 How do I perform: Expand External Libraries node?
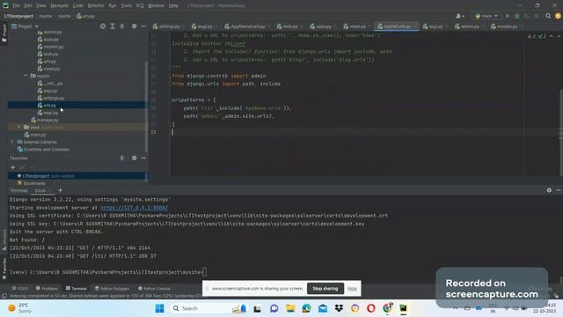(12, 142)
